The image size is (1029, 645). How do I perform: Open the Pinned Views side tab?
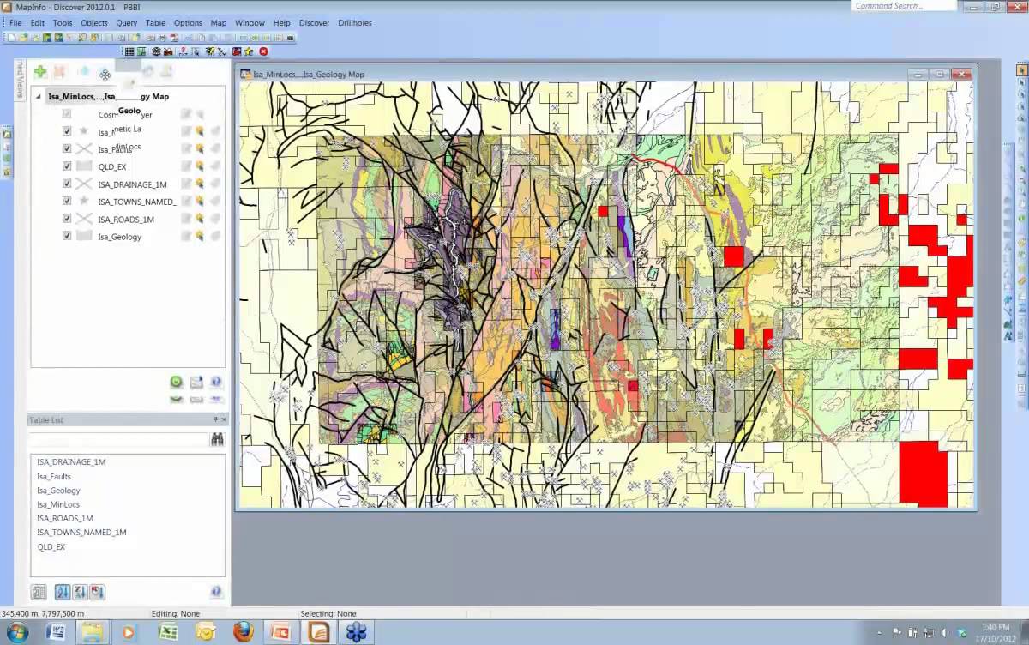(21, 80)
